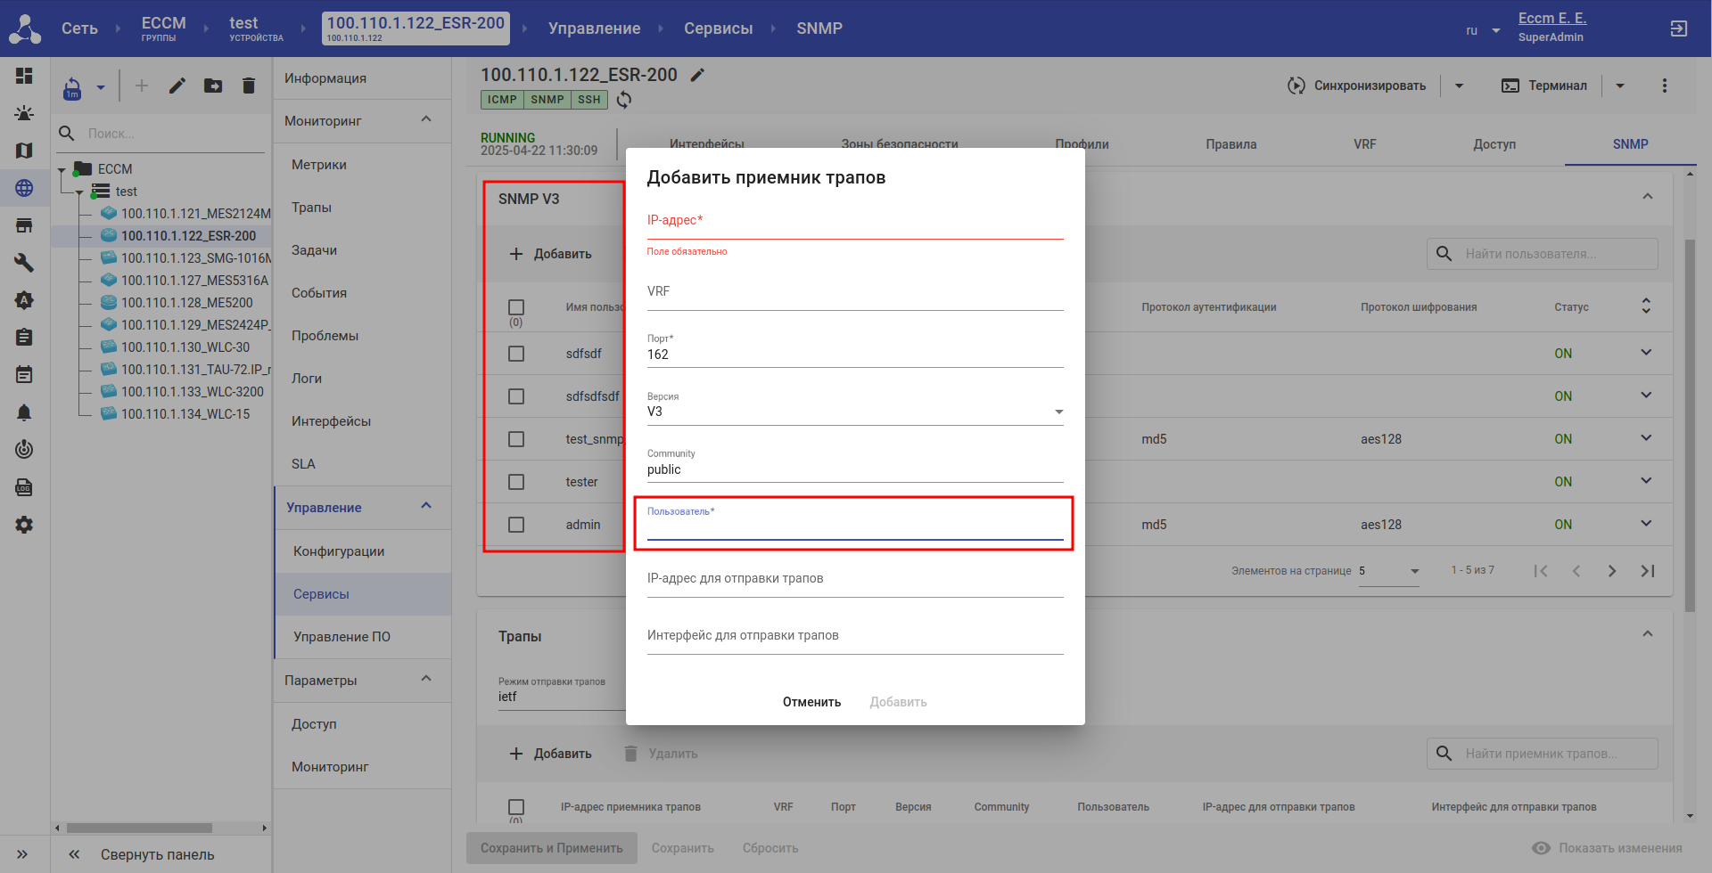The width and height of the screenshot is (1712, 873).
Task: Switch to the Доступ tab
Action: [1494, 144]
